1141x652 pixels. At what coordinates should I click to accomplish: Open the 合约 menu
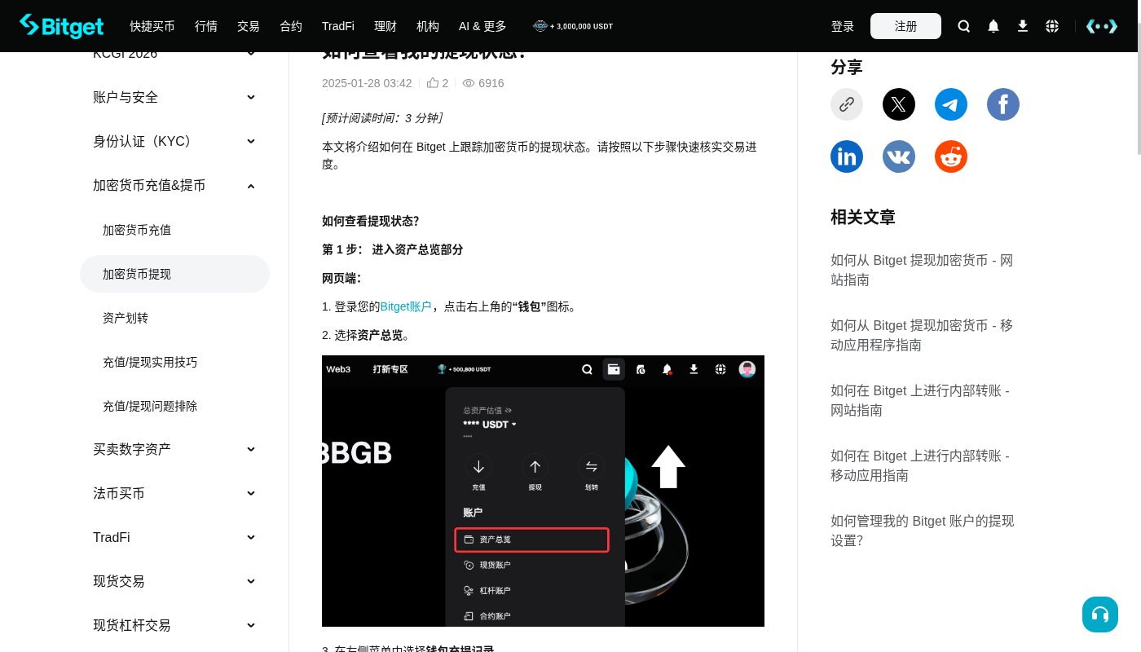[291, 26]
